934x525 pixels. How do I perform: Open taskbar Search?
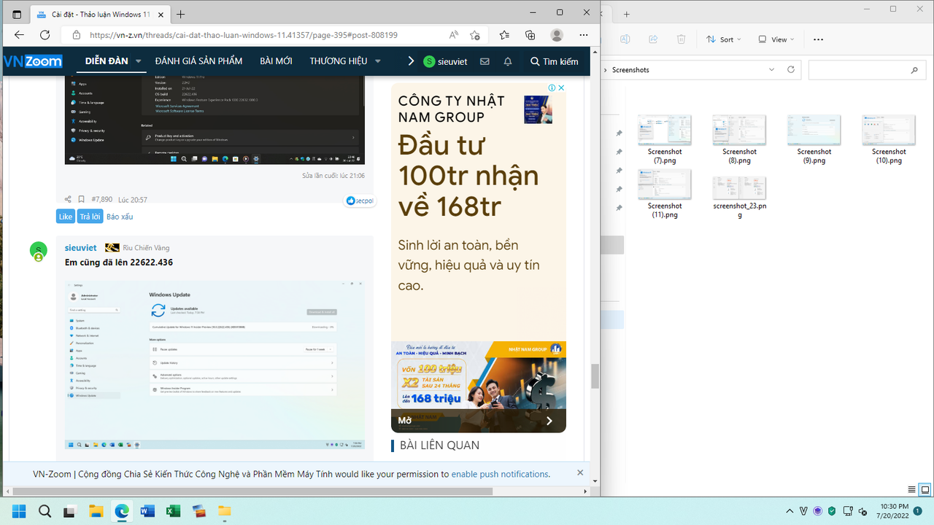(45, 511)
